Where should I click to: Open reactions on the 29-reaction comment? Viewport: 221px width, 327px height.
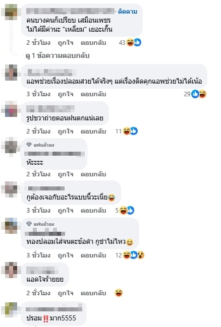[199, 94]
